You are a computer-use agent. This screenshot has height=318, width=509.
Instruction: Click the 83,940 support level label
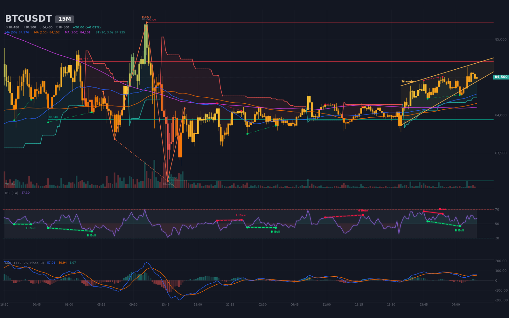tap(53, 117)
